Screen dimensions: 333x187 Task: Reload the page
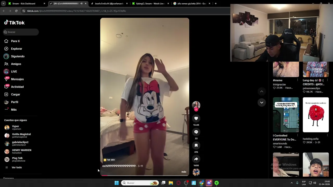16,11
